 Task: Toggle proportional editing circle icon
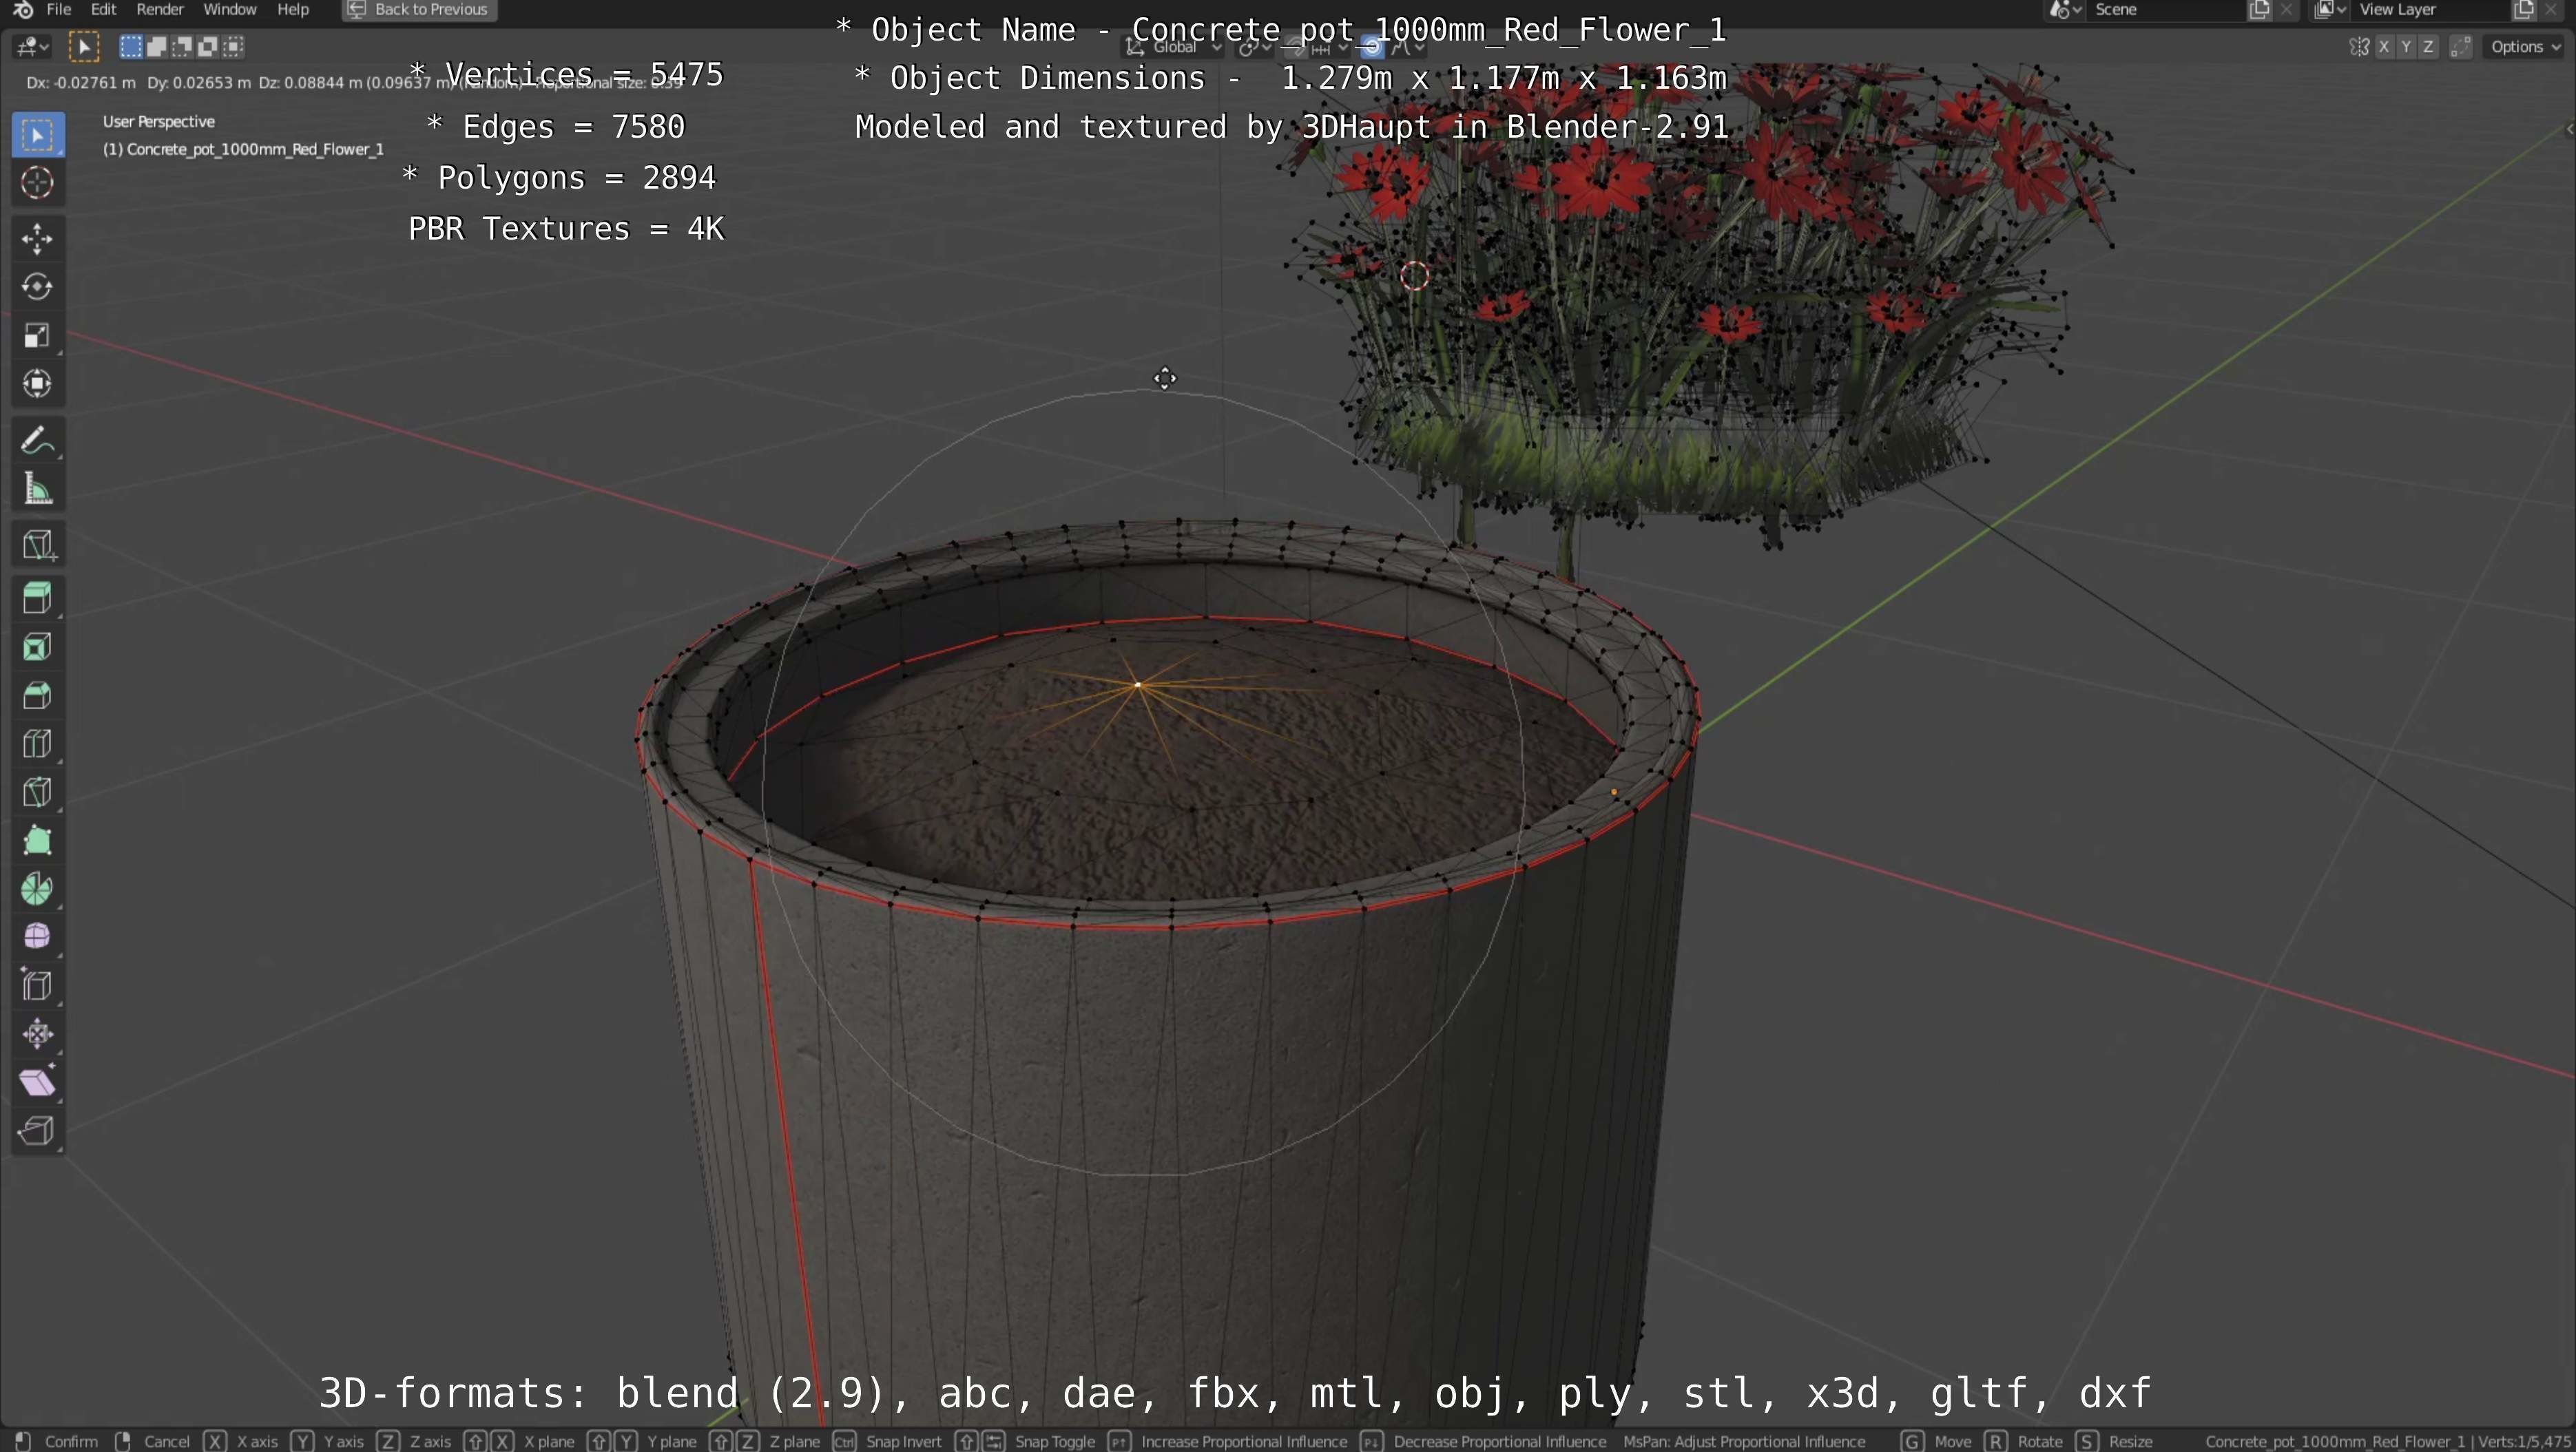pos(1373,47)
